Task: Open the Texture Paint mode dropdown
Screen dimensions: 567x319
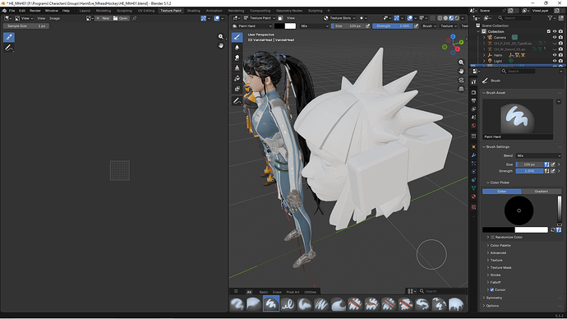Action: 260,18
